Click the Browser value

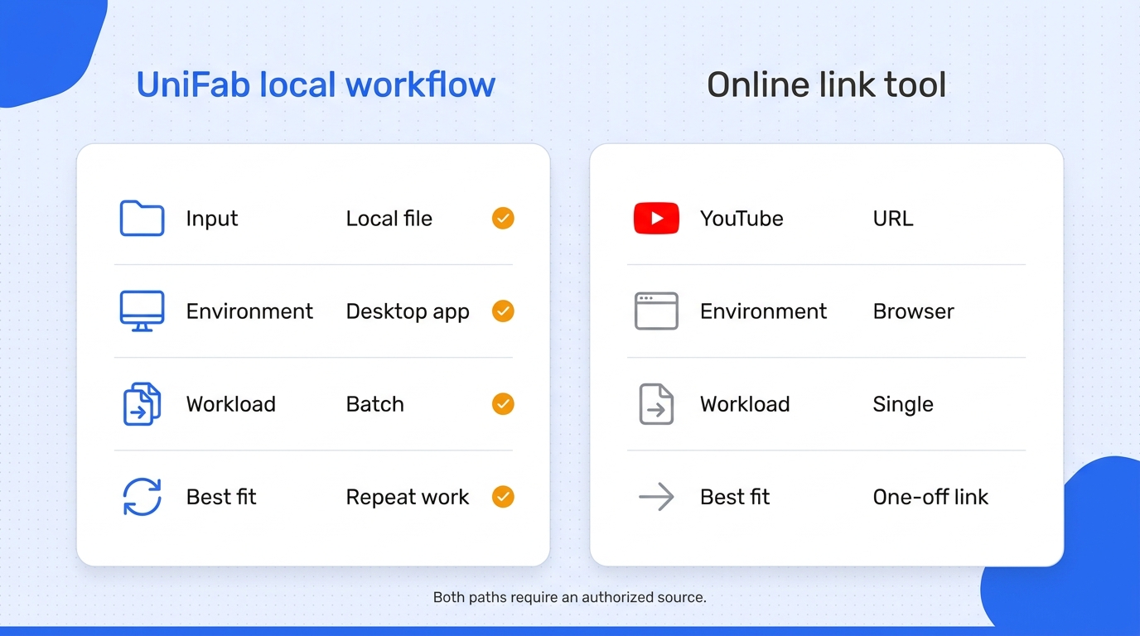pyautogui.click(x=914, y=311)
